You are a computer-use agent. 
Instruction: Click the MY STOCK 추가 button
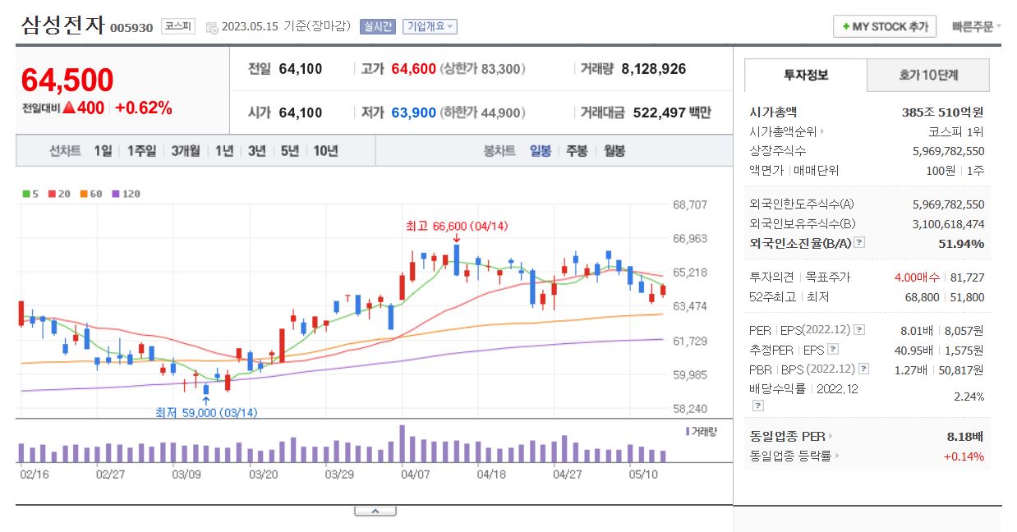885,26
